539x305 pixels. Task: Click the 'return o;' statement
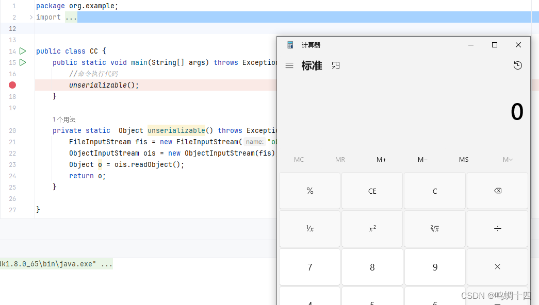87,176
